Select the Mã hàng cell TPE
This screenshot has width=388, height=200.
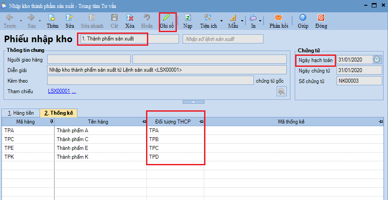[28, 148]
